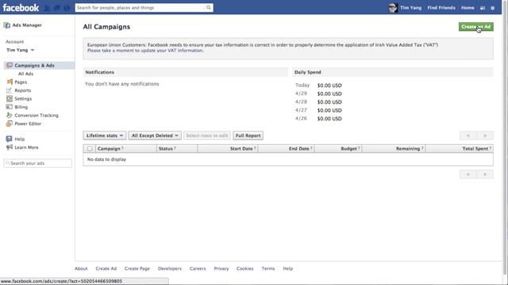Screen dimensions: 508x285
Task: Go to Home in top bar
Action: point(468,8)
